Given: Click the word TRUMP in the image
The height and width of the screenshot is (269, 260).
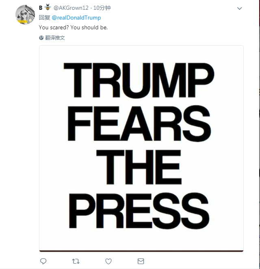Looking at the screenshot, I should click(x=139, y=80).
